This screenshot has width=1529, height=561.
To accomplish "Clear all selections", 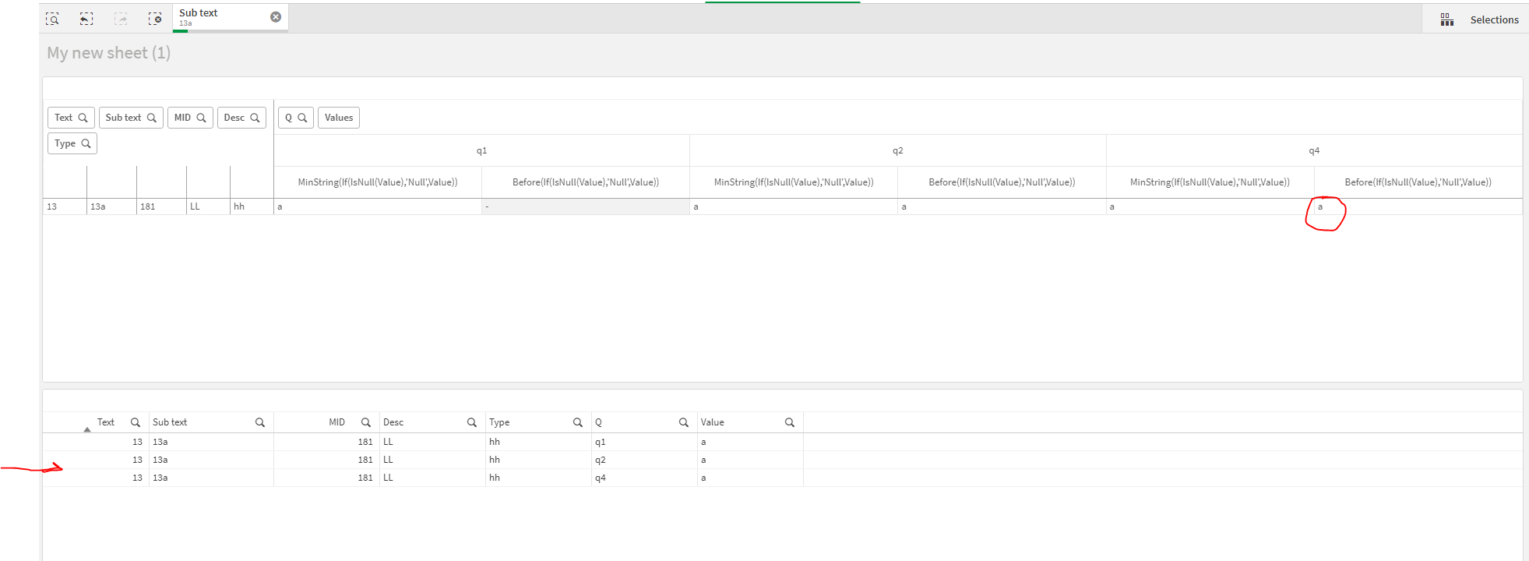I will click(155, 19).
